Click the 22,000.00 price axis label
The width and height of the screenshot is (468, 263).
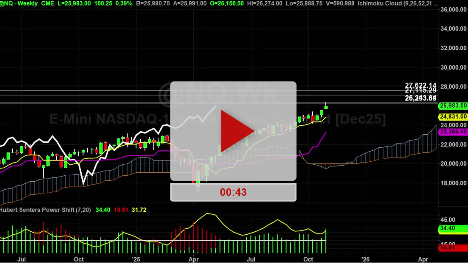453,144
